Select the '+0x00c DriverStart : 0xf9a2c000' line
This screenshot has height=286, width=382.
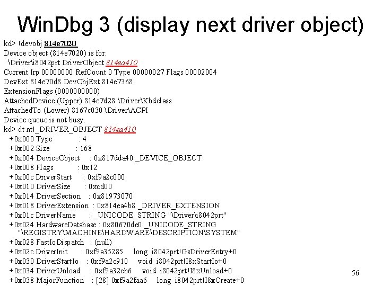click(x=67, y=177)
